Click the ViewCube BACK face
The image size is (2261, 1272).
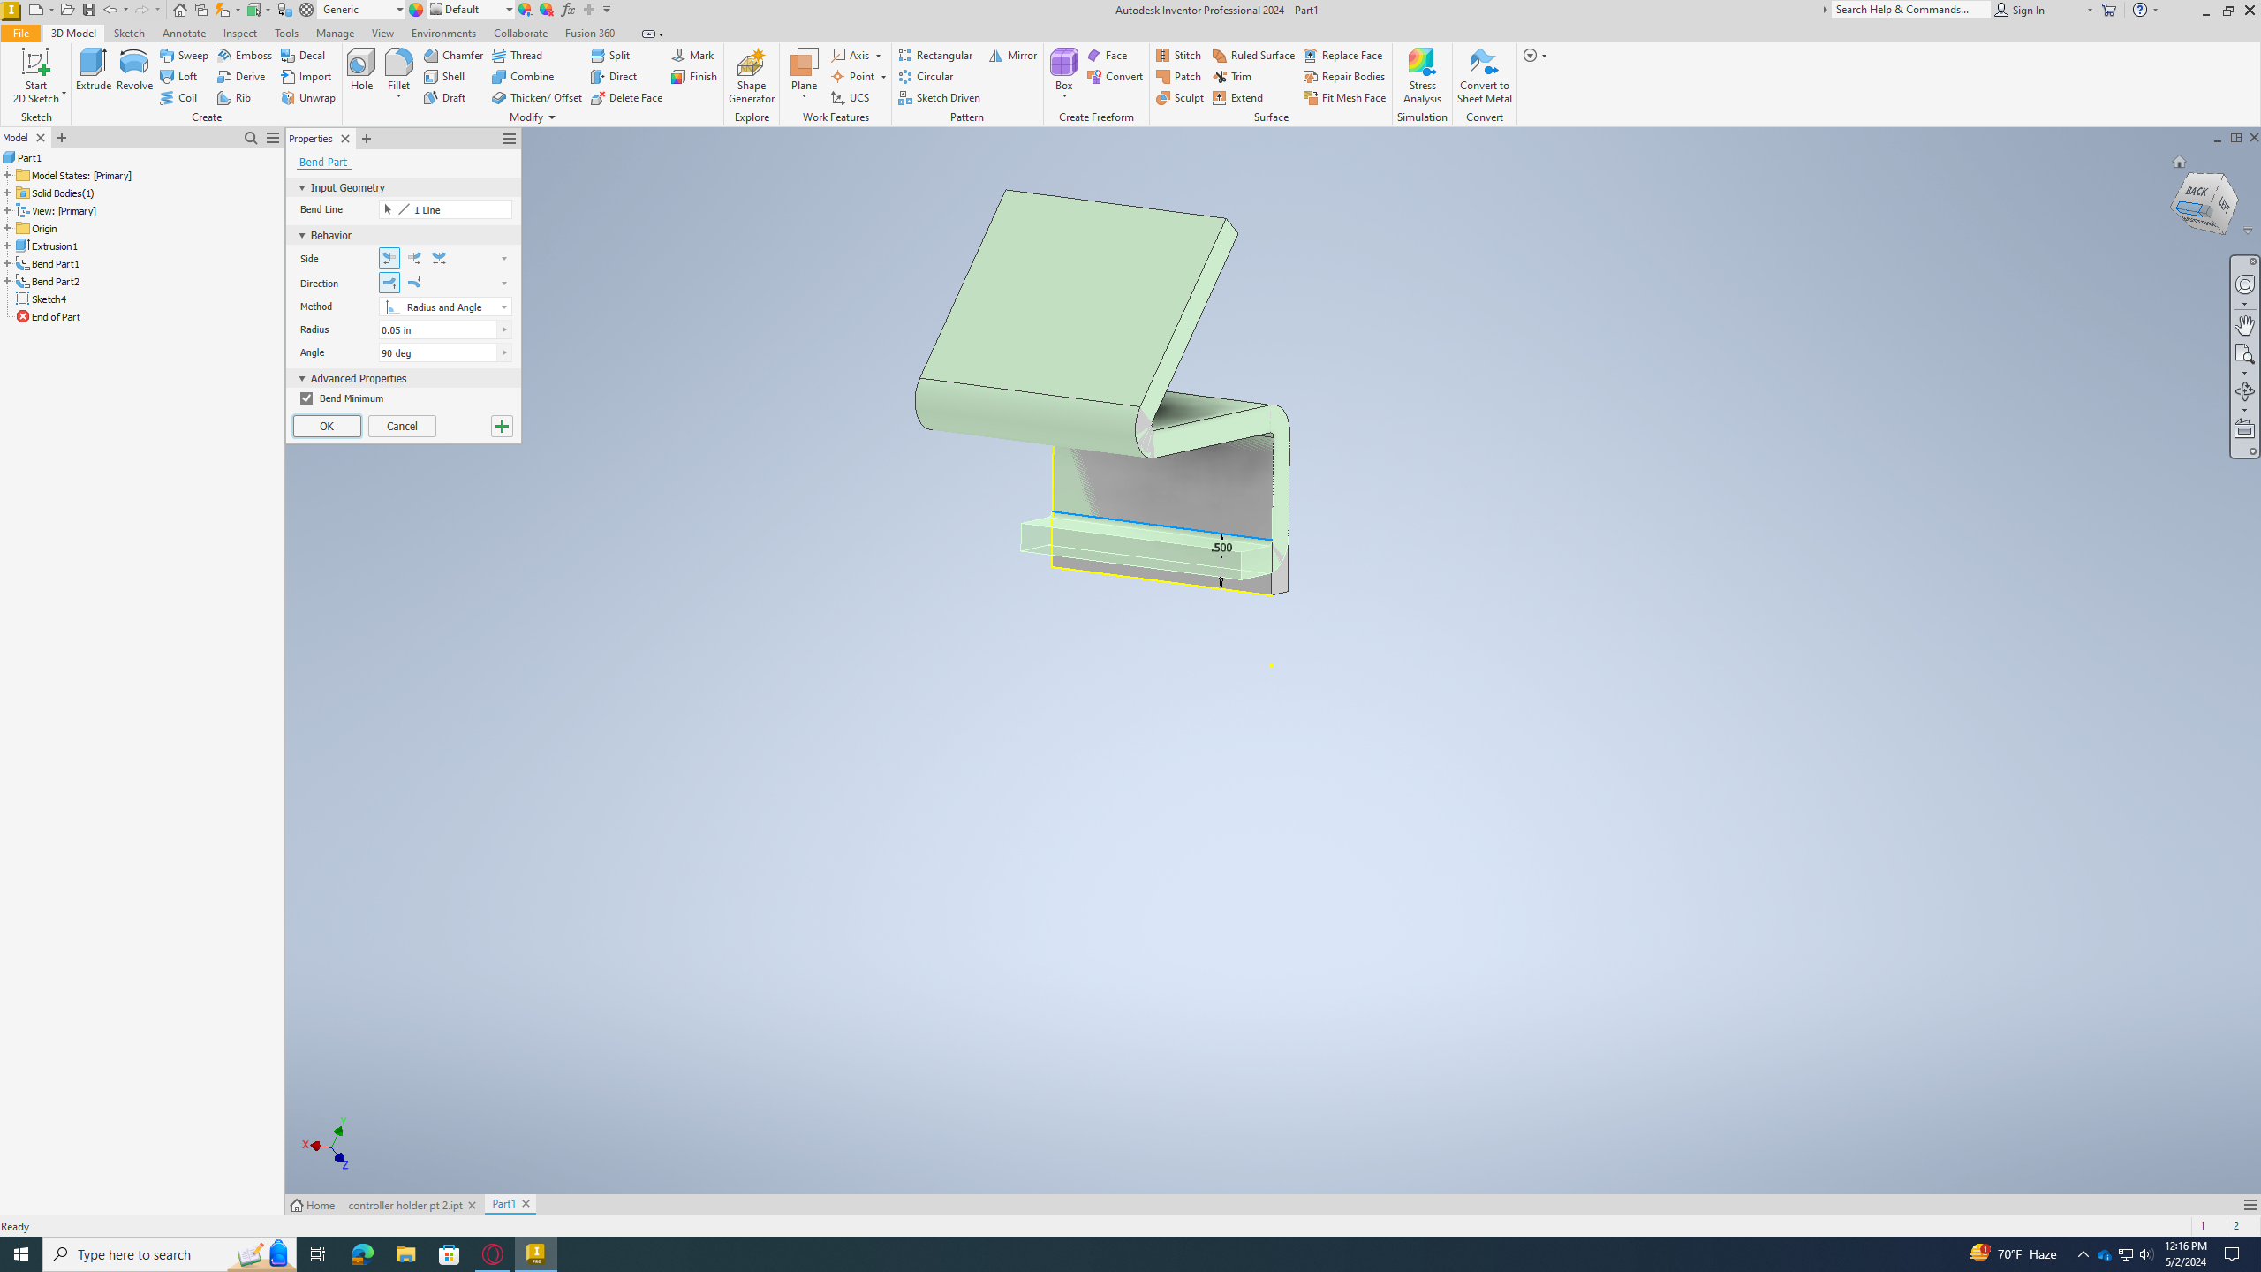tap(2196, 192)
